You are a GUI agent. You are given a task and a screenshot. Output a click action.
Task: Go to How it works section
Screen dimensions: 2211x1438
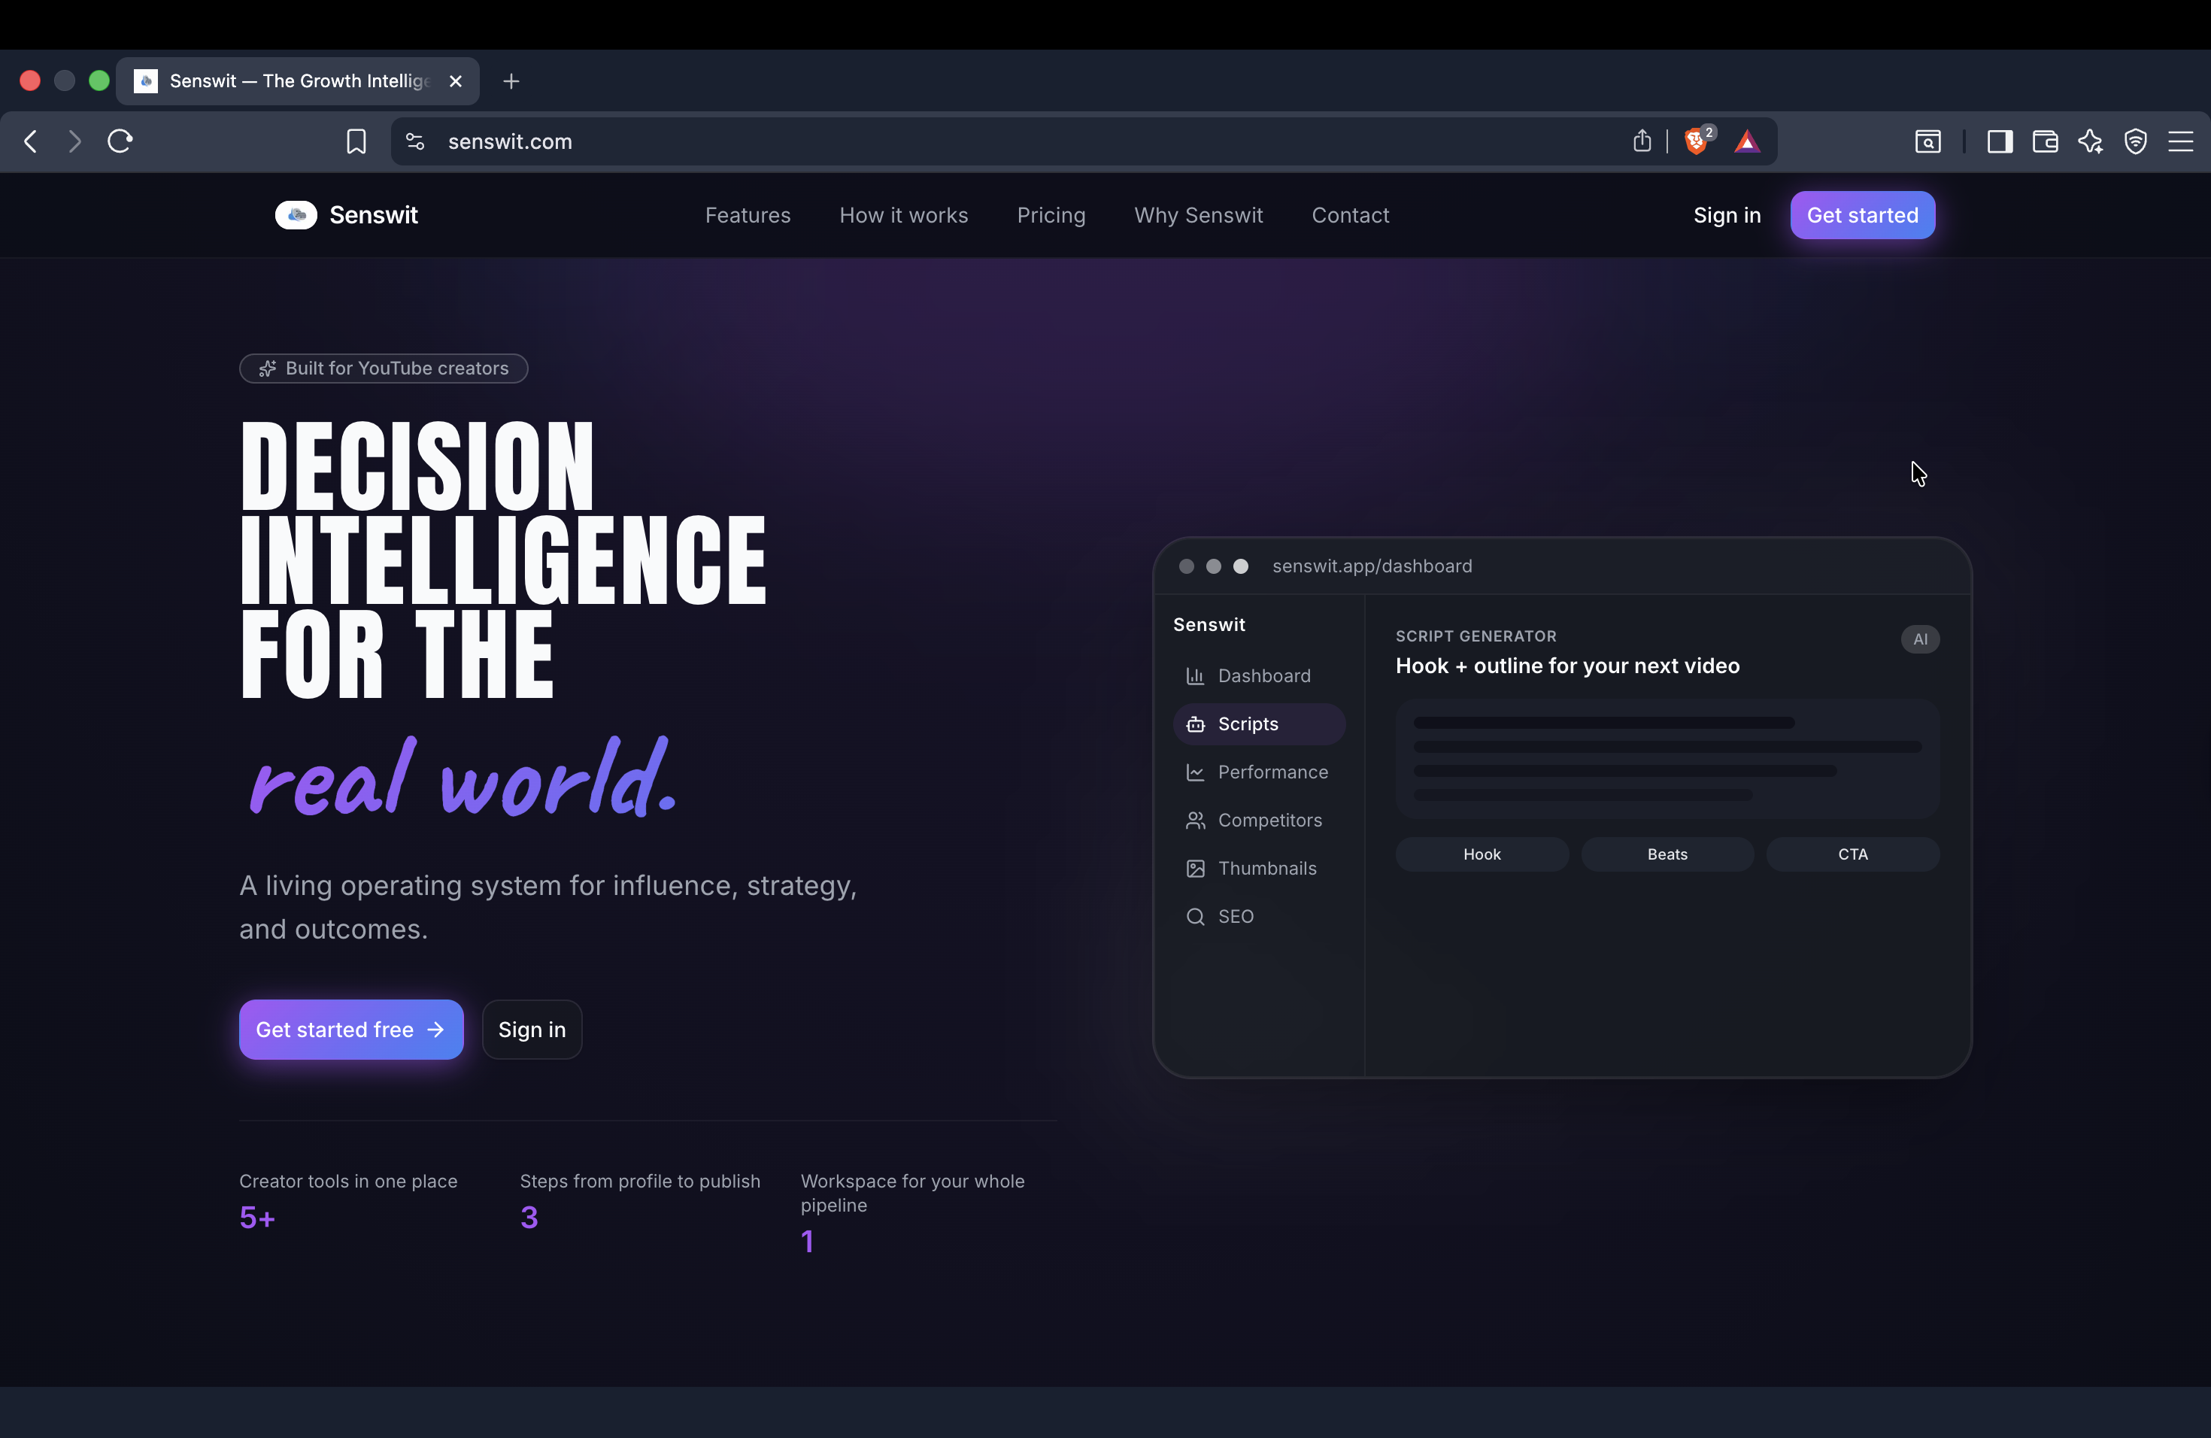[x=903, y=214]
